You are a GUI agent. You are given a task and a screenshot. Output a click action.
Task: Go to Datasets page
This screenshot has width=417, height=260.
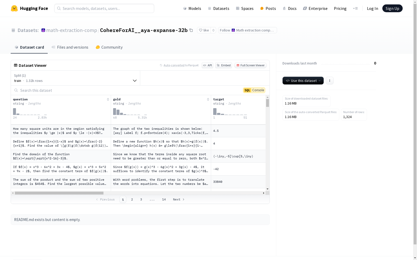point(218,8)
